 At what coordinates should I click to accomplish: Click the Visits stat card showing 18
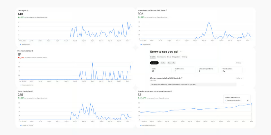[x=161, y=70]
